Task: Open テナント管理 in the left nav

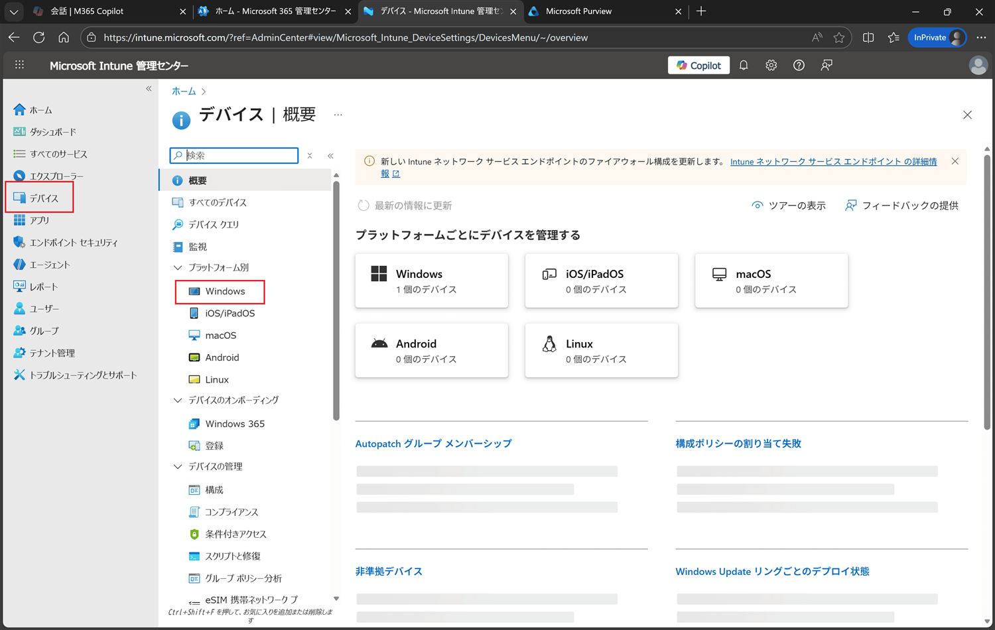Action: [x=44, y=353]
